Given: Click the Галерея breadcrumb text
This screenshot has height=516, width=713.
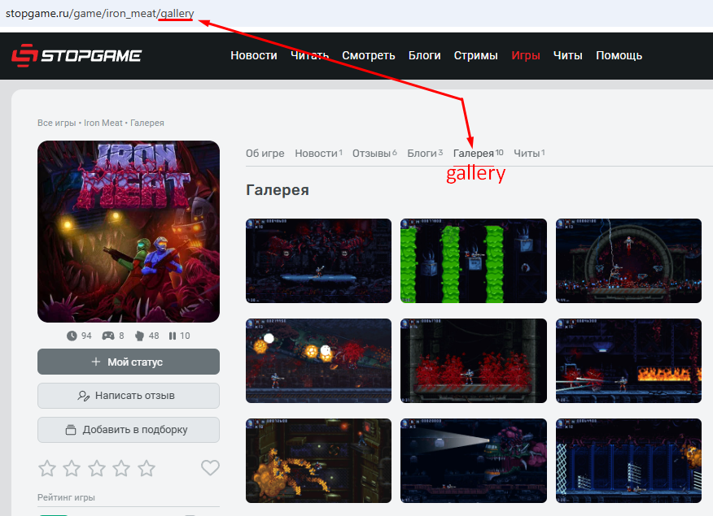Looking at the screenshot, I should coord(147,123).
